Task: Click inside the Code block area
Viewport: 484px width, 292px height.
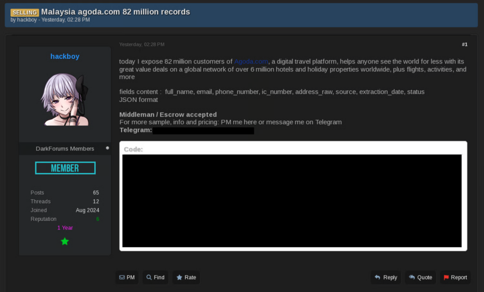Action: coord(292,200)
